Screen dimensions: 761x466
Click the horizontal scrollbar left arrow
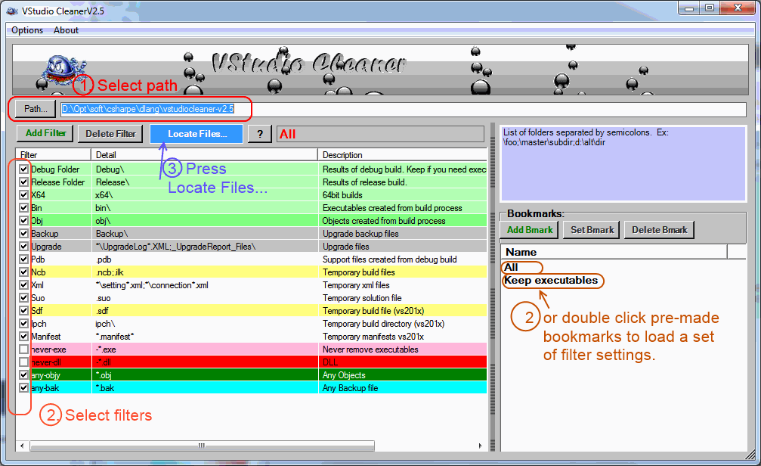pos(22,446)
